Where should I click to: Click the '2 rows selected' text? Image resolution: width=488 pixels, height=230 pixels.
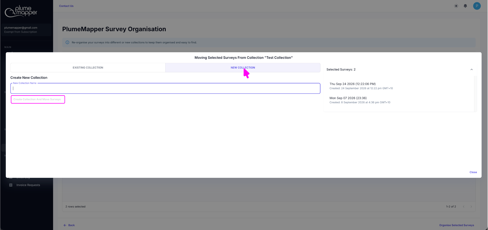click(x=75, y=207)
